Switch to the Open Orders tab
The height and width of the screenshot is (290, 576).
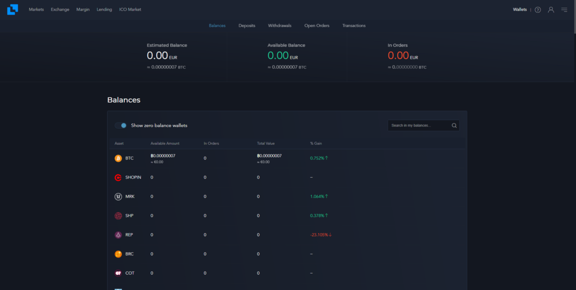coord(317,25)
